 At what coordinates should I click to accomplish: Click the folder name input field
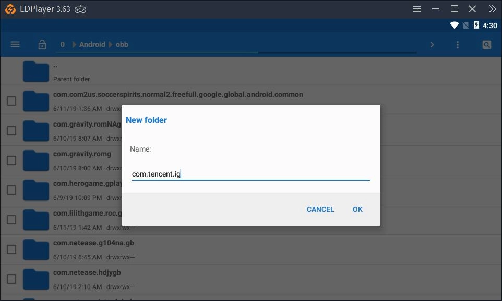coord(250,173)
